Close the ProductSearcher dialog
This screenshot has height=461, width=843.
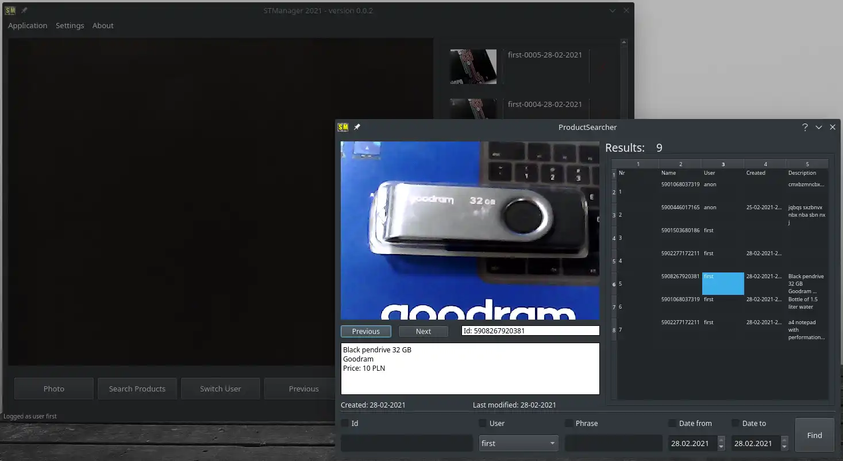(x=833, y=127)
